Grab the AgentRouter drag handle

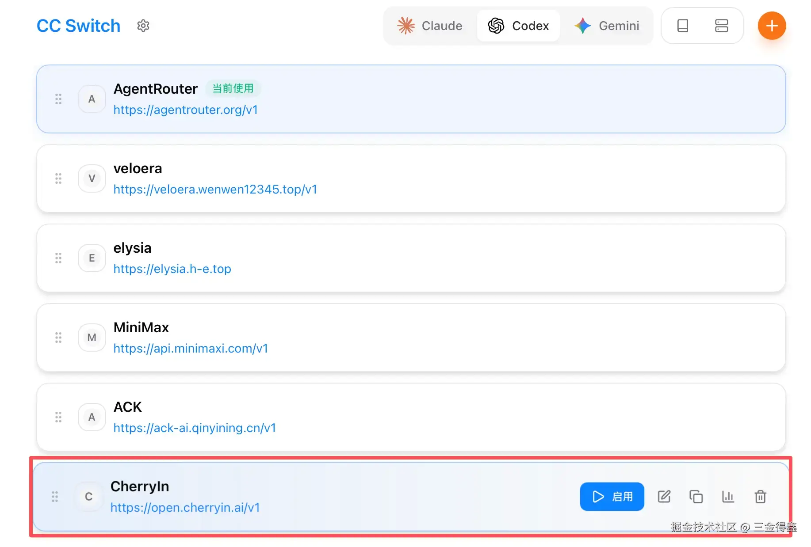tap(58, 99)
